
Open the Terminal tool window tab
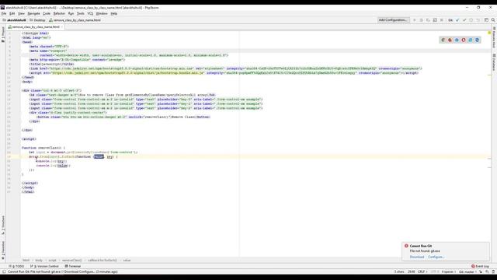click(73, 266)
